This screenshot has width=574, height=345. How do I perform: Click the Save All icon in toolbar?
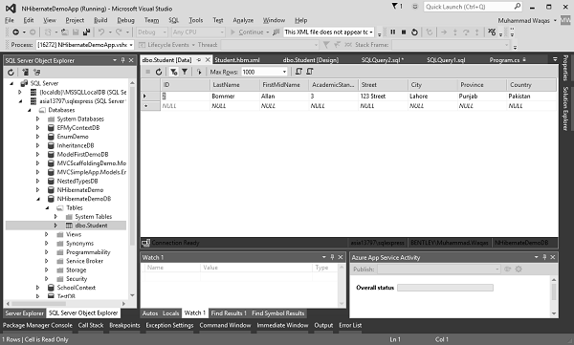tap(87, 32)
